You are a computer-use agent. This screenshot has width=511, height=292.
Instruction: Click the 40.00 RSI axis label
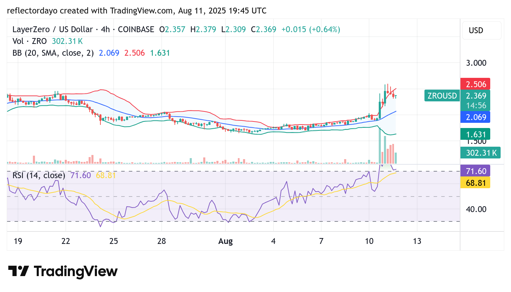point(476,209)
